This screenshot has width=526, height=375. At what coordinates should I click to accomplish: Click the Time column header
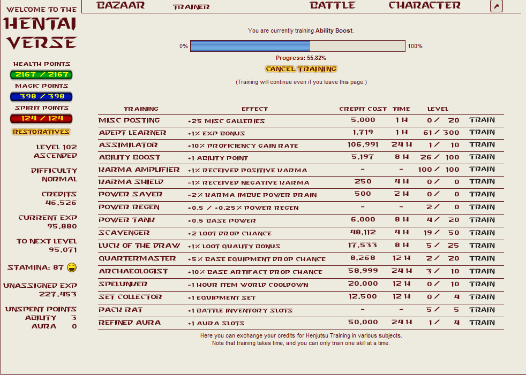click(401, 109)
